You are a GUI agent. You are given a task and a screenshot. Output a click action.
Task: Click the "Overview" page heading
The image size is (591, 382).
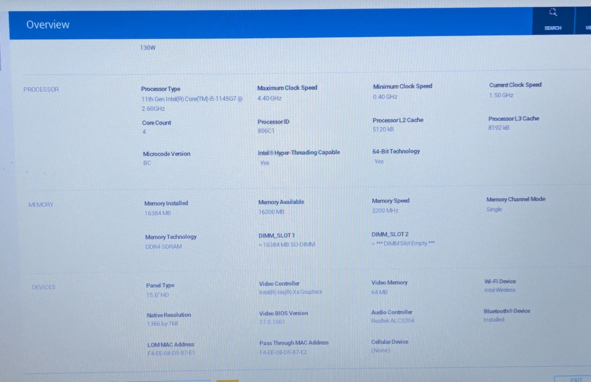[48, 25]
